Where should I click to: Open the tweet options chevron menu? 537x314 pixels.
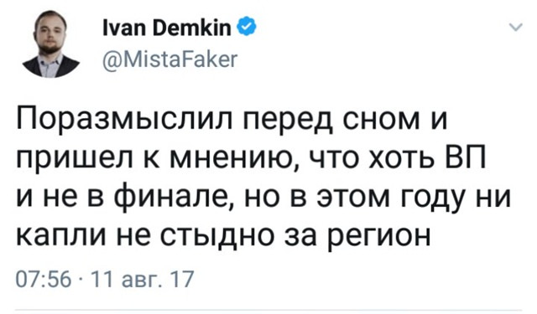point(515,27)
